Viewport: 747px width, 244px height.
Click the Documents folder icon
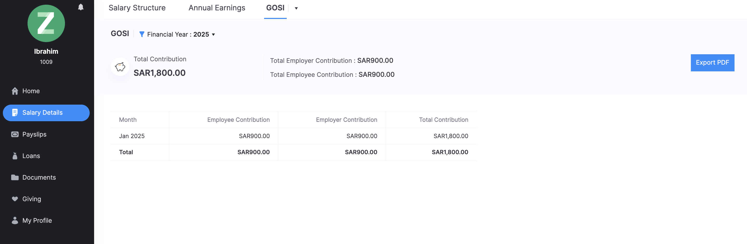(x=15, y=178)
